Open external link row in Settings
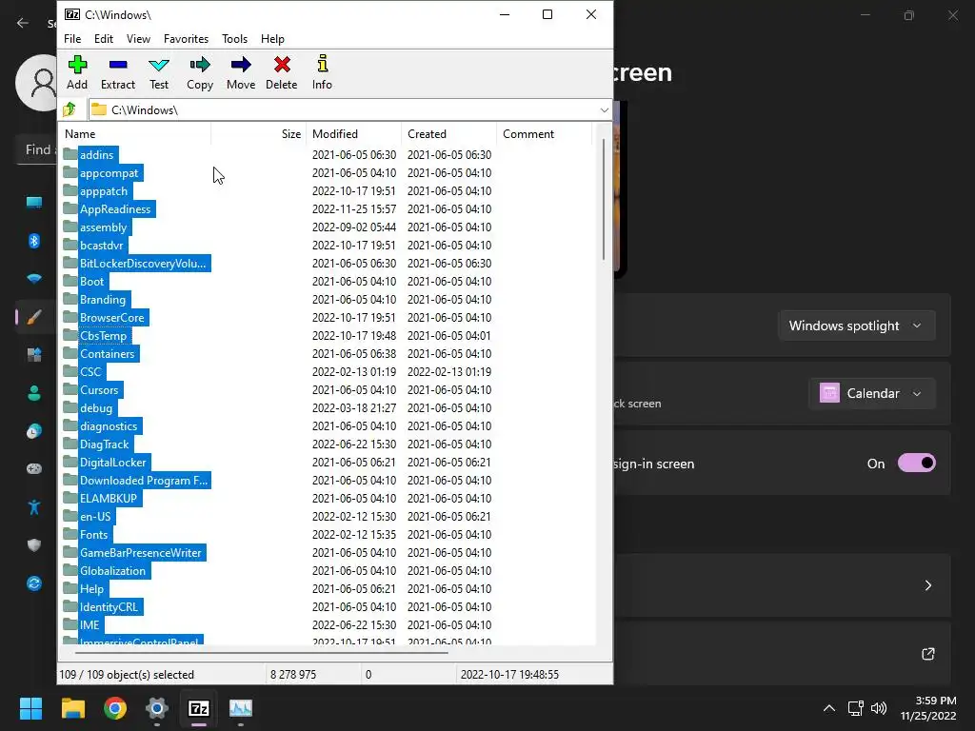This screenshot has width=975, height=731. tap(927, 654)
